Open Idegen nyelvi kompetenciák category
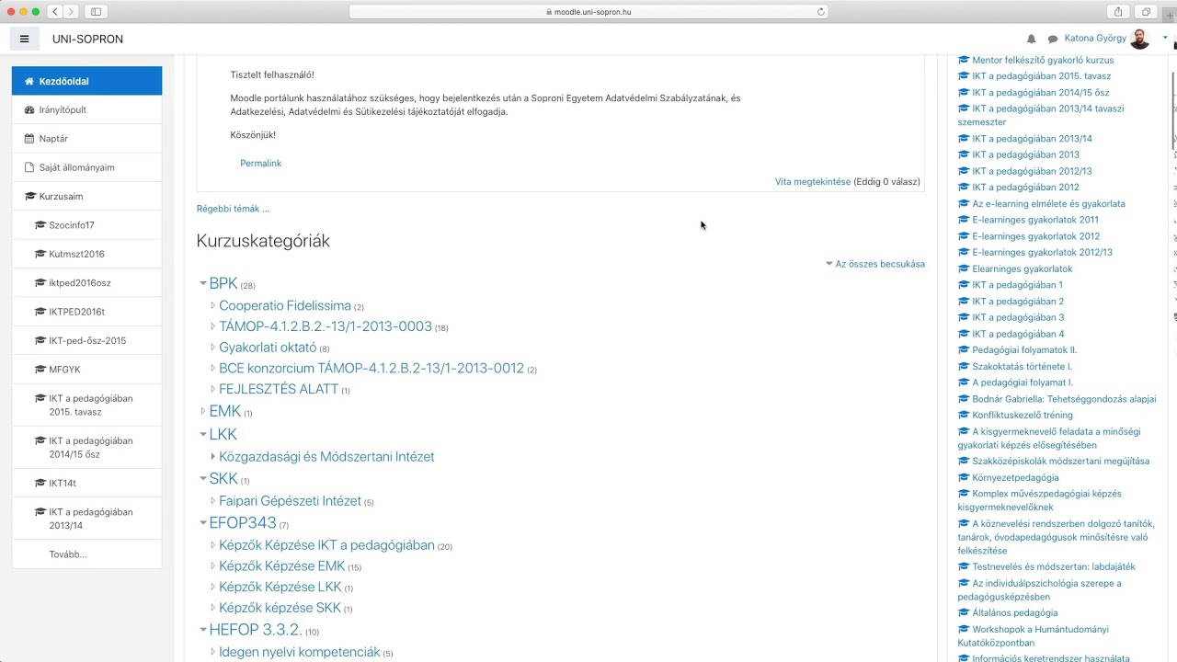The width and height of the screenshot is (1177, 662). point(300,652)
